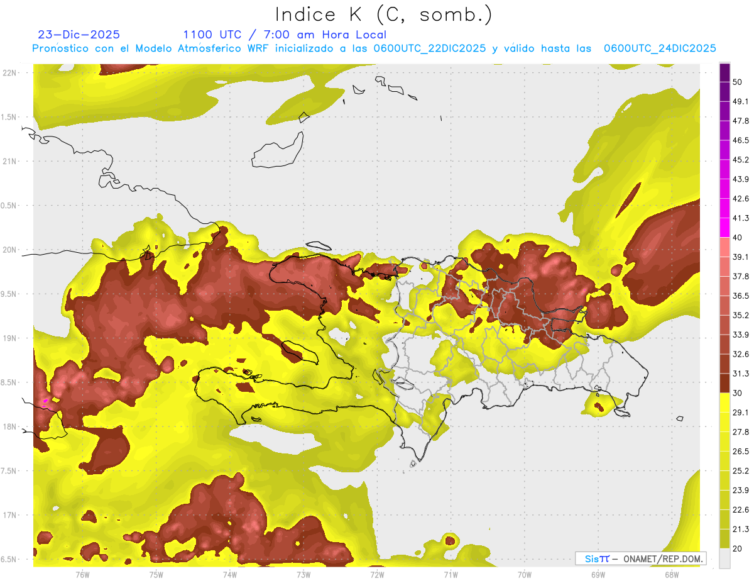Viewport: 754px width, 583px height.
Task: Click the legend value "49.1"
Action: 741,101
